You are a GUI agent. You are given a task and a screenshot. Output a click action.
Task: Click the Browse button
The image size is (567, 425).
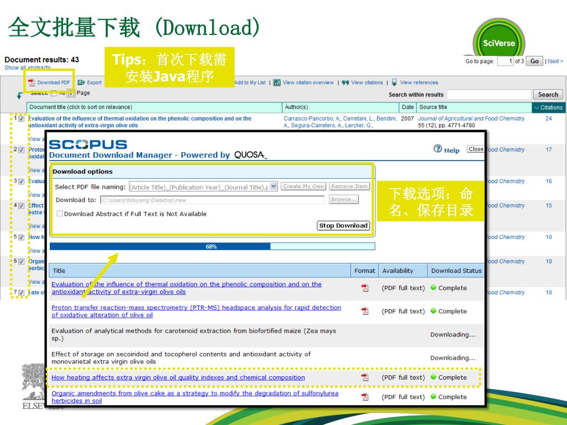point(343,199)
